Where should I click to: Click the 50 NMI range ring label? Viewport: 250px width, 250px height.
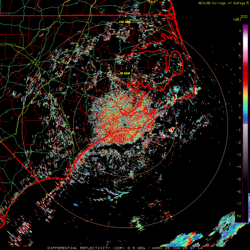click(x=125, y=74)
